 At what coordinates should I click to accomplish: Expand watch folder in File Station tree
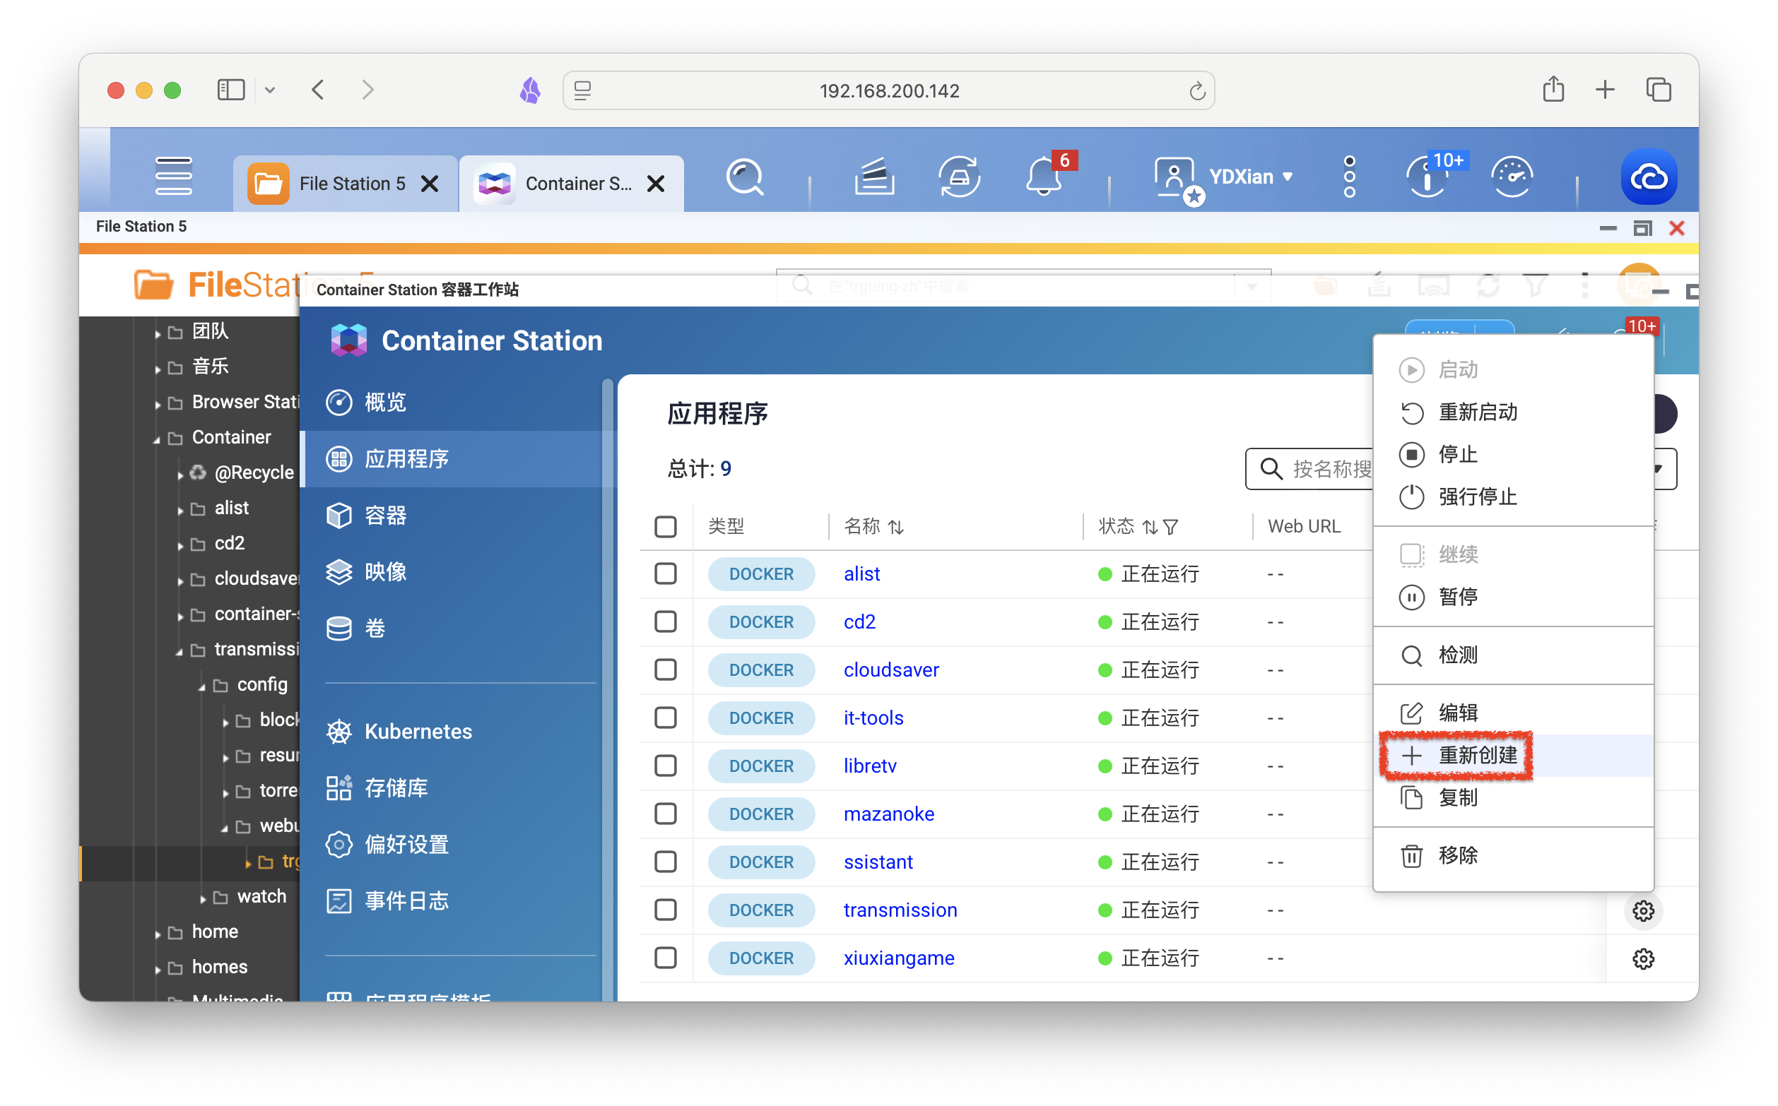(x=203, y=898)
